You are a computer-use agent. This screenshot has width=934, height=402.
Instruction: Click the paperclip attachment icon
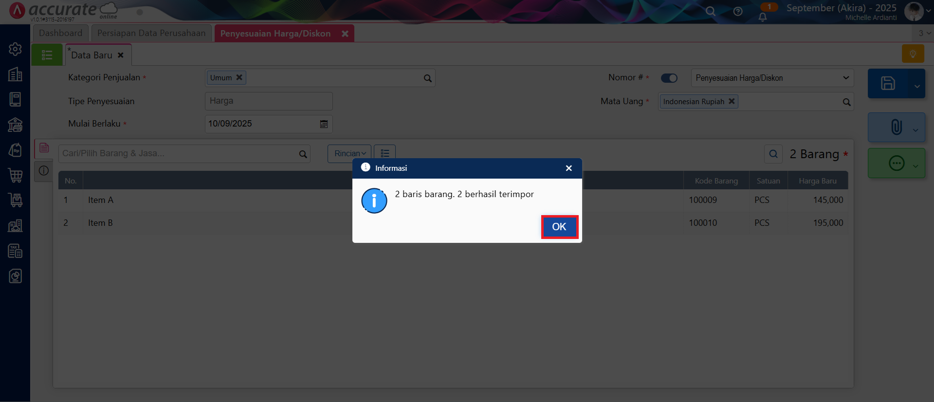pyautogui.click(x=896, y=128)
